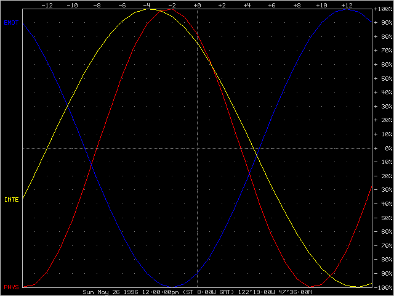This screenshot has height=296, width=394.
Task: Click the +8 day axis label
Action: click(x=297, y=5)
